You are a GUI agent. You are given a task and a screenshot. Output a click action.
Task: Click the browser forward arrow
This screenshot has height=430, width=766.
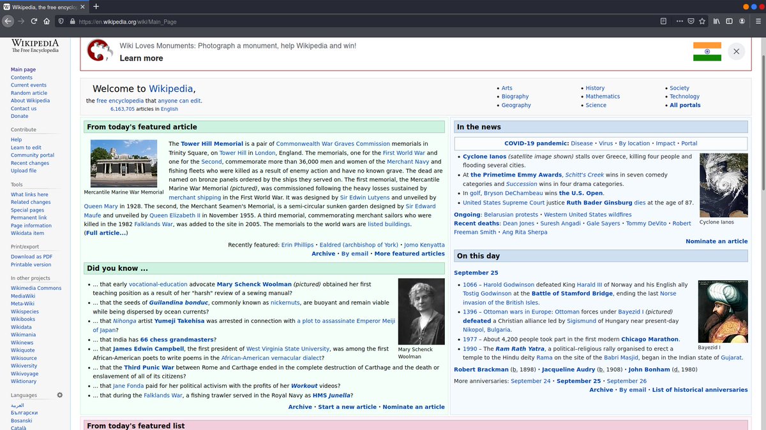click(21, 21)
